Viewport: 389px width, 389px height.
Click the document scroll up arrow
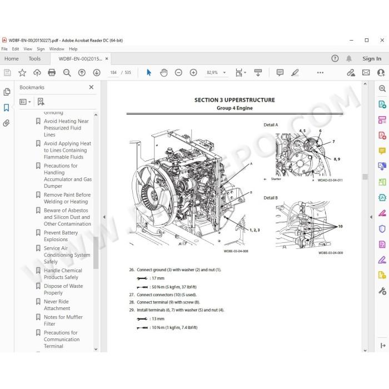[x=365, y=84]
